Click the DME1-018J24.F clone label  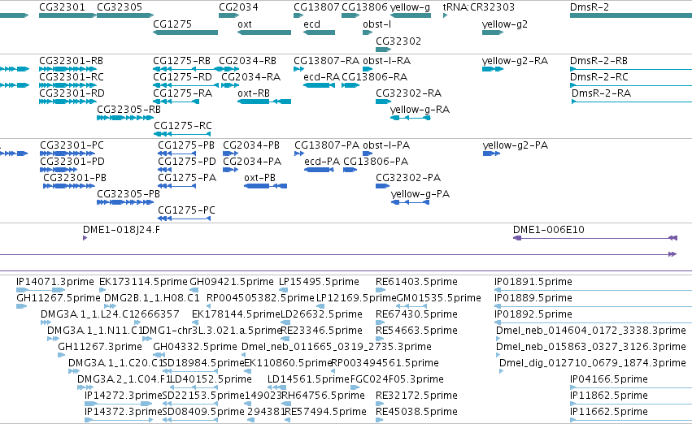[121, 230]
